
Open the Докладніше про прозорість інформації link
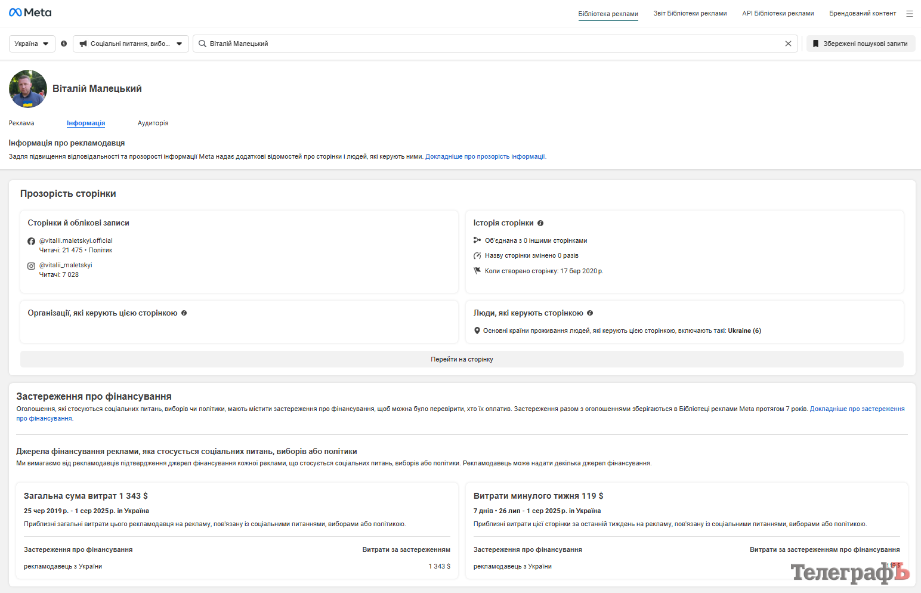point(485,157)
